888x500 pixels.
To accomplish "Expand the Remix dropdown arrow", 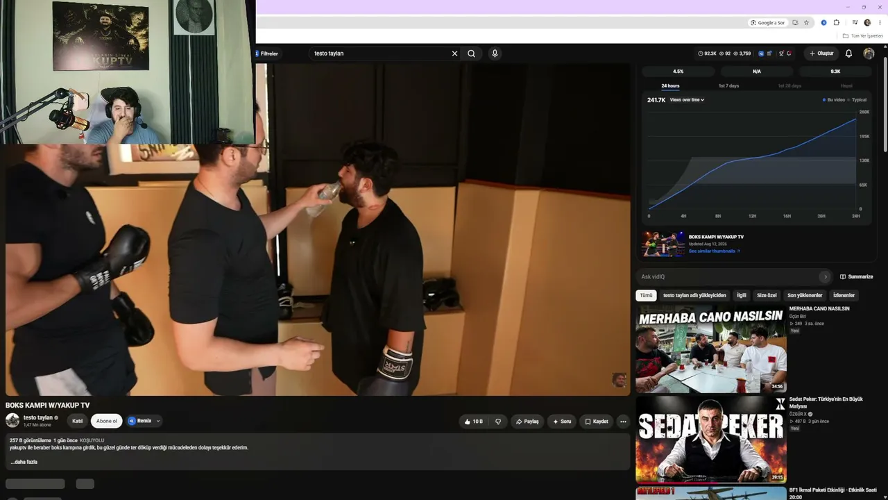I will coord(158,421).
